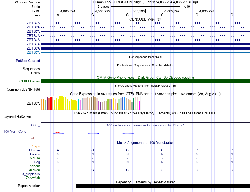This screenshot has width=250, height=192.
Task: Click the Chicken alignment row label
Action: 34,170
